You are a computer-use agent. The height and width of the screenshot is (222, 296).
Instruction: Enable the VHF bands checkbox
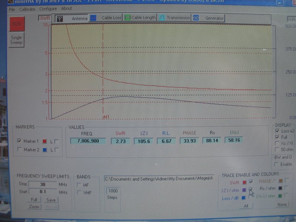pyautogui.click(x=79, y=192)
